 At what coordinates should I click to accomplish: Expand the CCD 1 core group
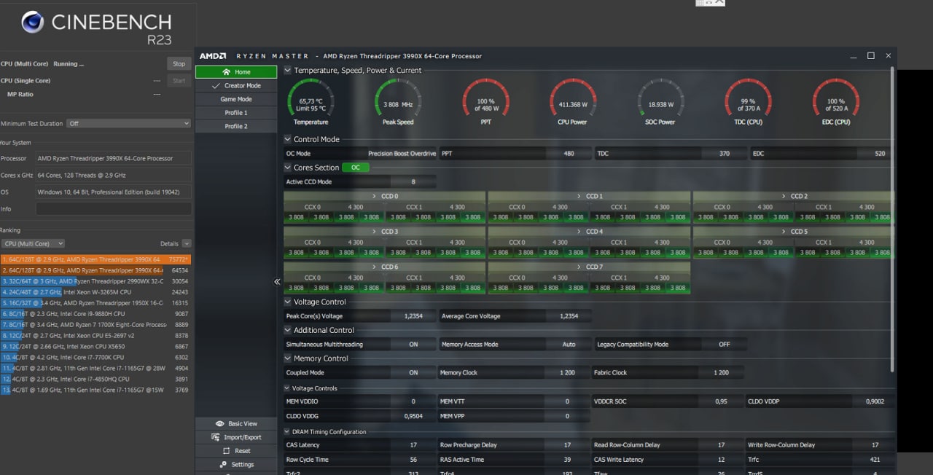point(589,196)
